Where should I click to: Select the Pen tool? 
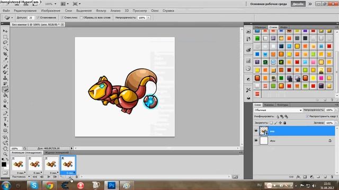tap(5, 113)
